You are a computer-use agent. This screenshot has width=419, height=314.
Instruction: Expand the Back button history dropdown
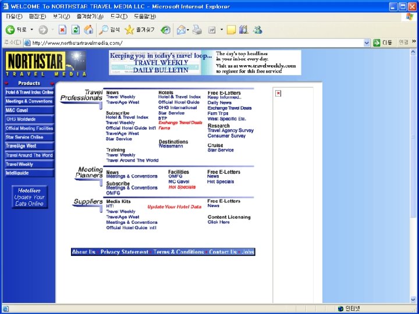32,30
